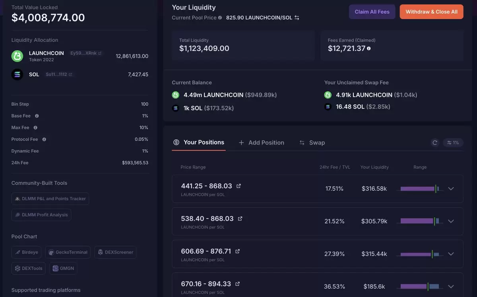Switch to the Add Position tab
477x297 pixels.
point(261,143)
